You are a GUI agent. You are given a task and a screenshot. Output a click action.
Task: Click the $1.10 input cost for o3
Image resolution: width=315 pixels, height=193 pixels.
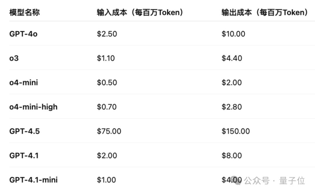tap(106, 58)
